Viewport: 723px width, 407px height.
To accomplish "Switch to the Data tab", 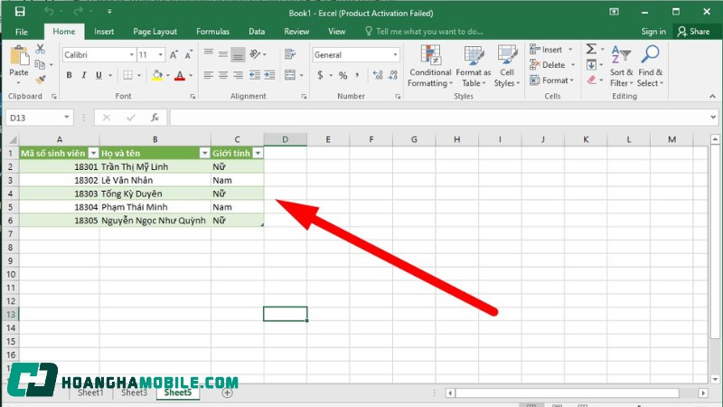I will coord(257,32).
